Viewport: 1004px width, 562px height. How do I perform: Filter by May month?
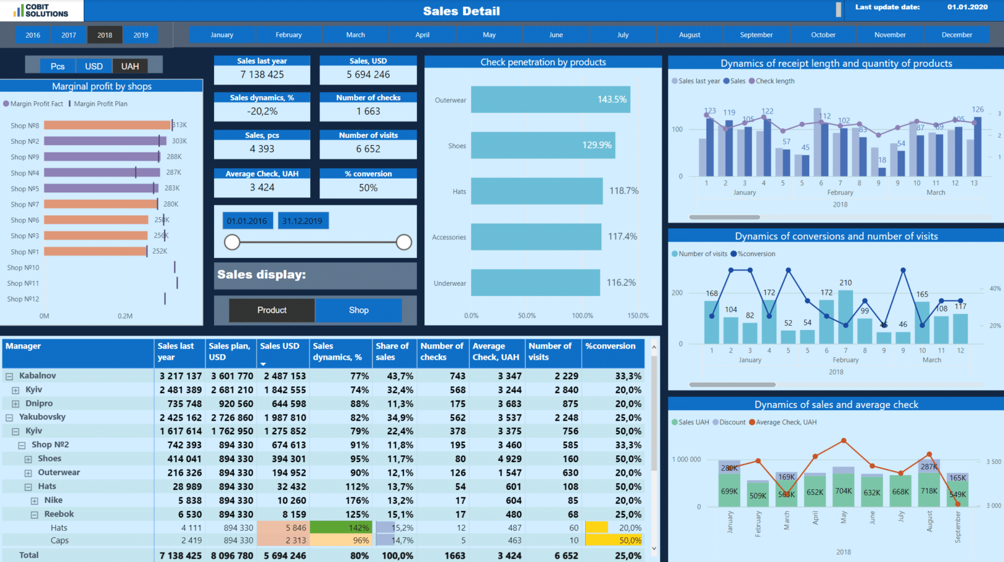(489, 35)
